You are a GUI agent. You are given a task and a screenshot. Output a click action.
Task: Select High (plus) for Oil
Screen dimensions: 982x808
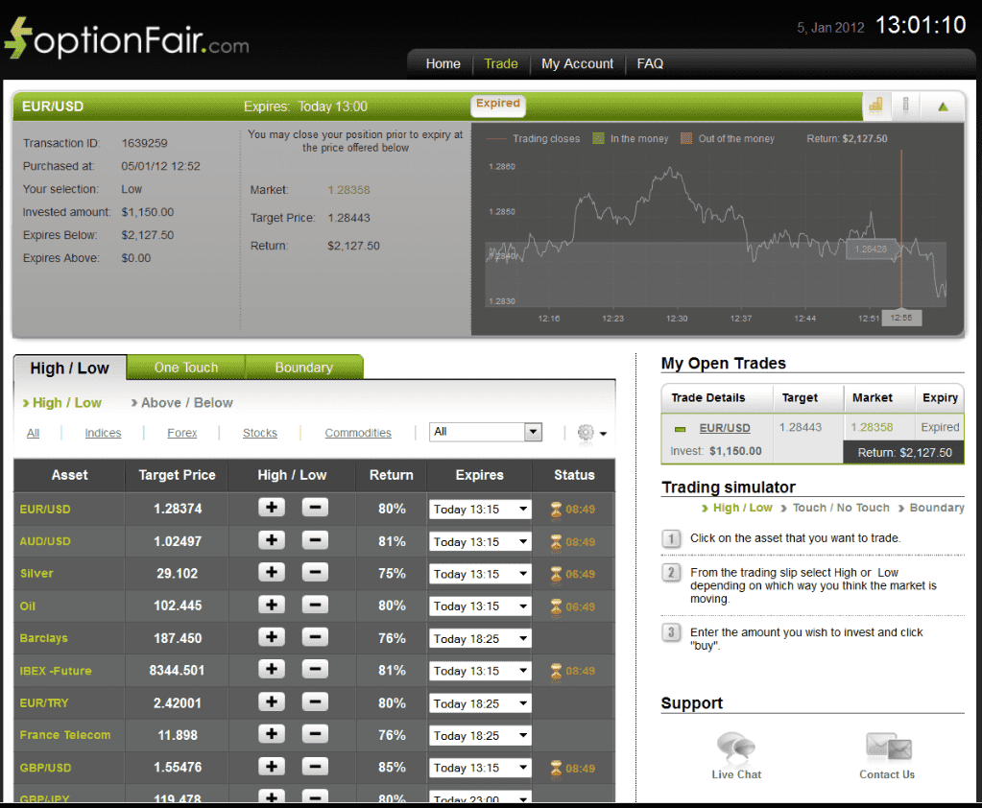point(272,605)
